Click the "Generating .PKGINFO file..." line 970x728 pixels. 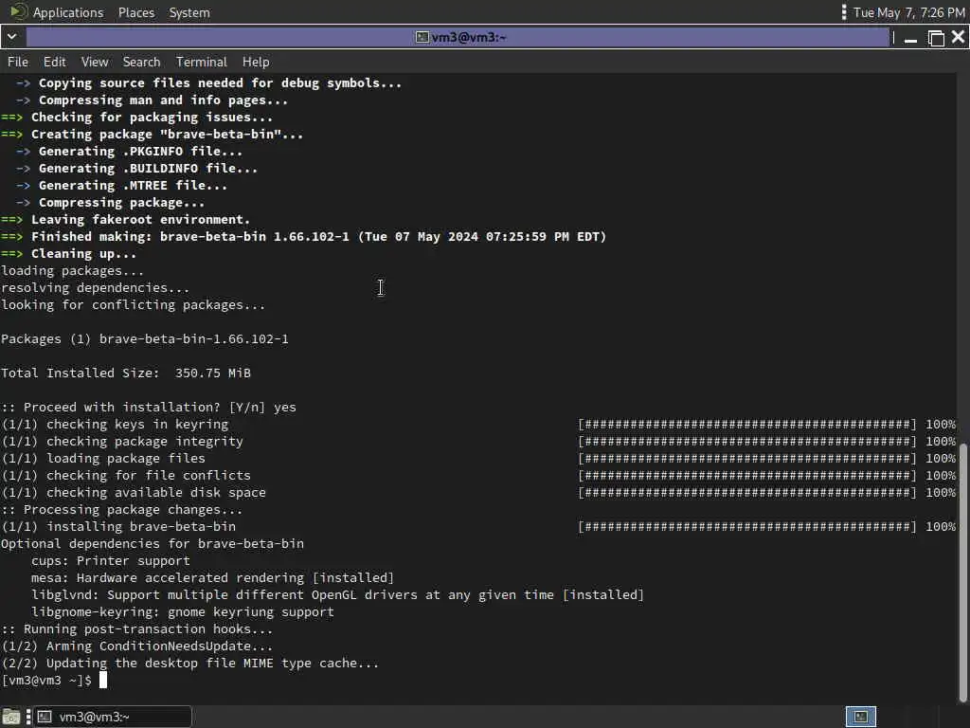coord(129,152)
